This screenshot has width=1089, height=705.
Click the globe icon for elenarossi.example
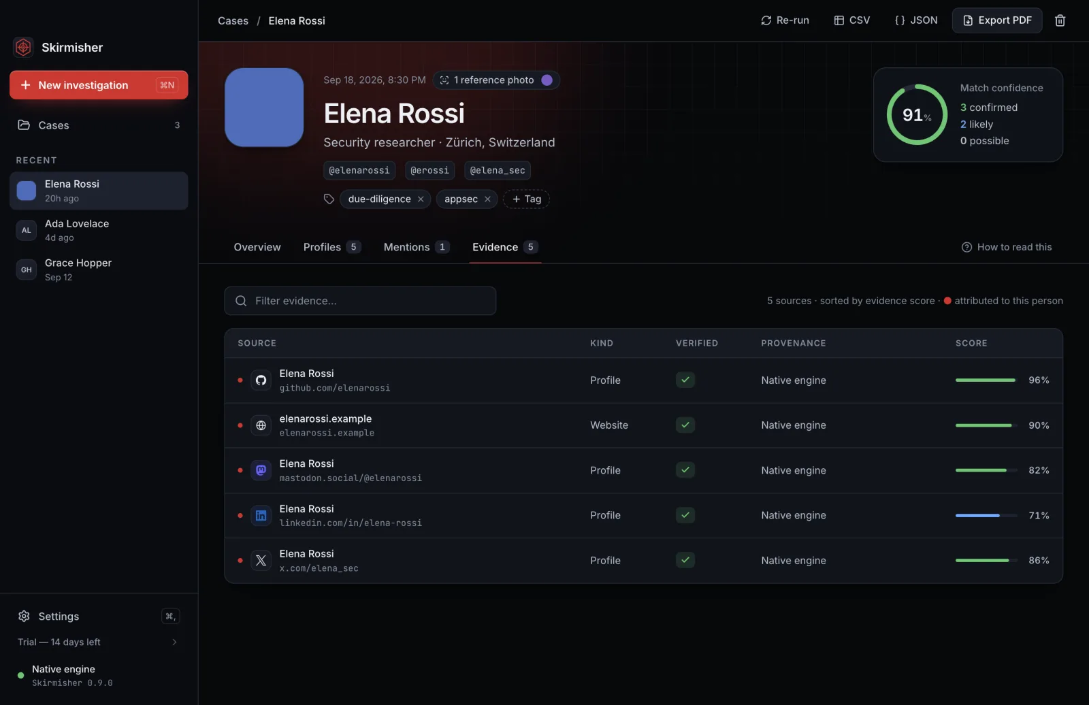coord(261,425)
